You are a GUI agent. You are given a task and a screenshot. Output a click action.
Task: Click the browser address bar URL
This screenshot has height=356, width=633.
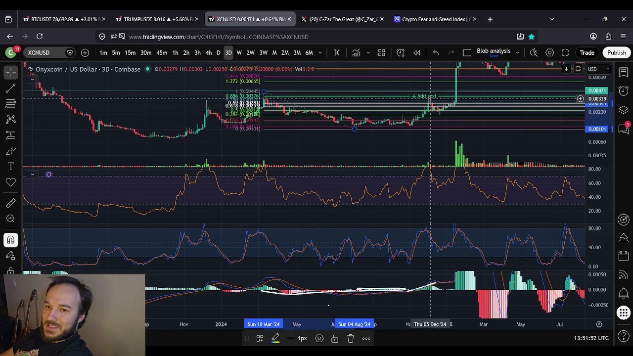(218, 37)
